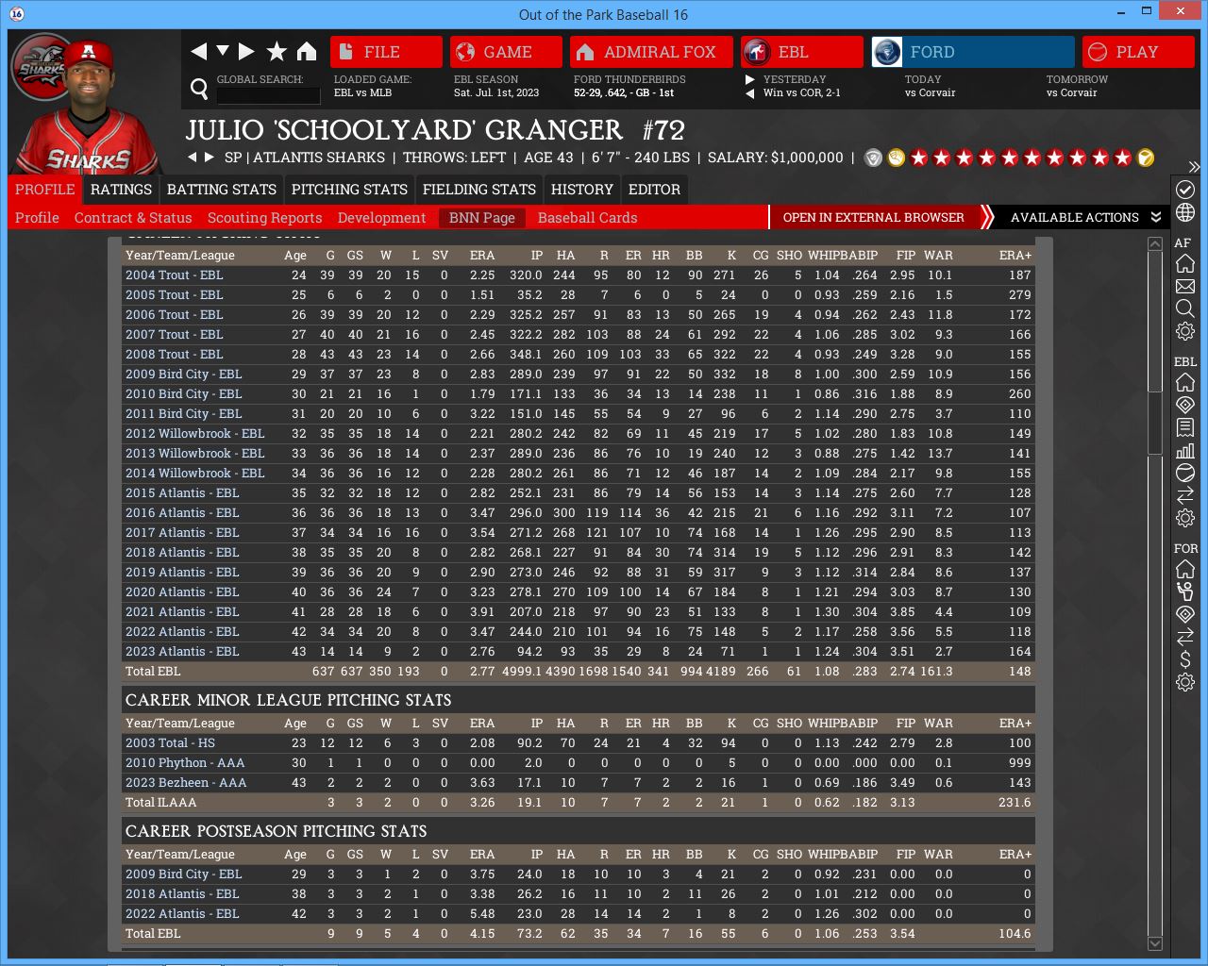Click the FOR section diamond icon
Screen dimensions: 1208x966
1185,614
